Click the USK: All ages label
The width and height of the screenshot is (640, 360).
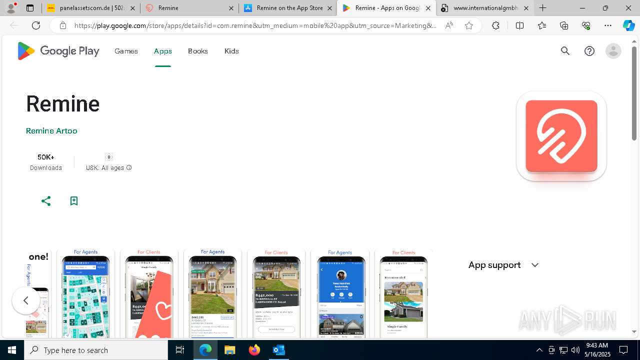tap(105, 168)
